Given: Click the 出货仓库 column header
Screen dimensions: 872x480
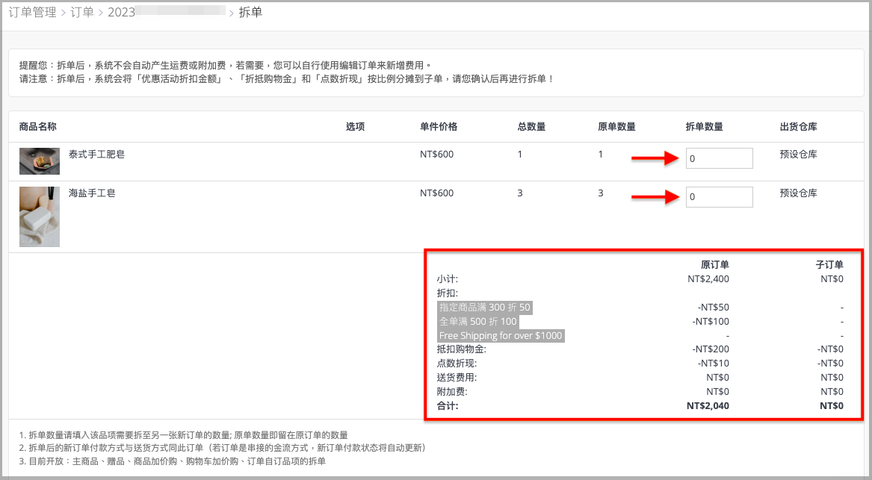Looking at the screenshot, I should point(799,127).
